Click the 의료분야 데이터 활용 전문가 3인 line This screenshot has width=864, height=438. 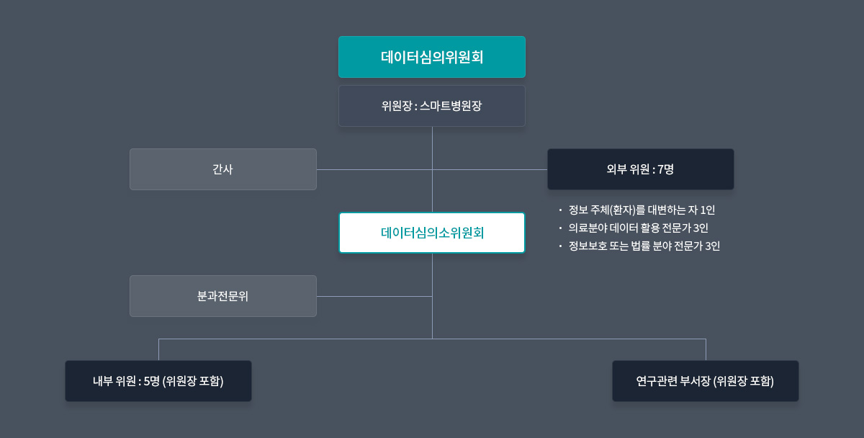(639, 228)
